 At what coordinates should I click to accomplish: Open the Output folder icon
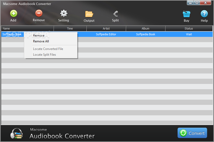89,14
